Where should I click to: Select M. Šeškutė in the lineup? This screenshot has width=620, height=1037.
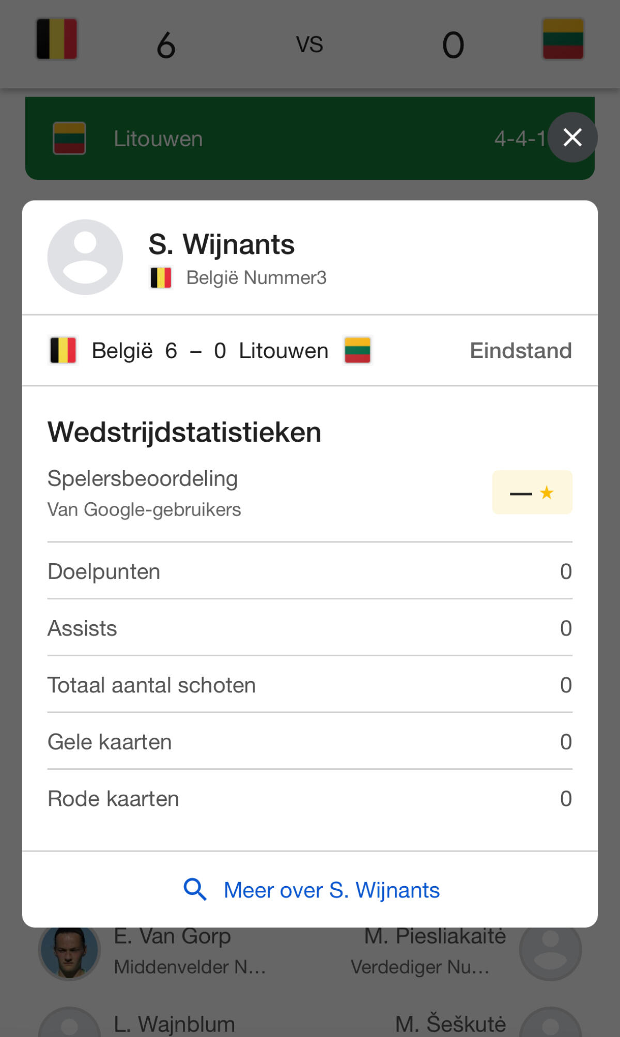451,1024
